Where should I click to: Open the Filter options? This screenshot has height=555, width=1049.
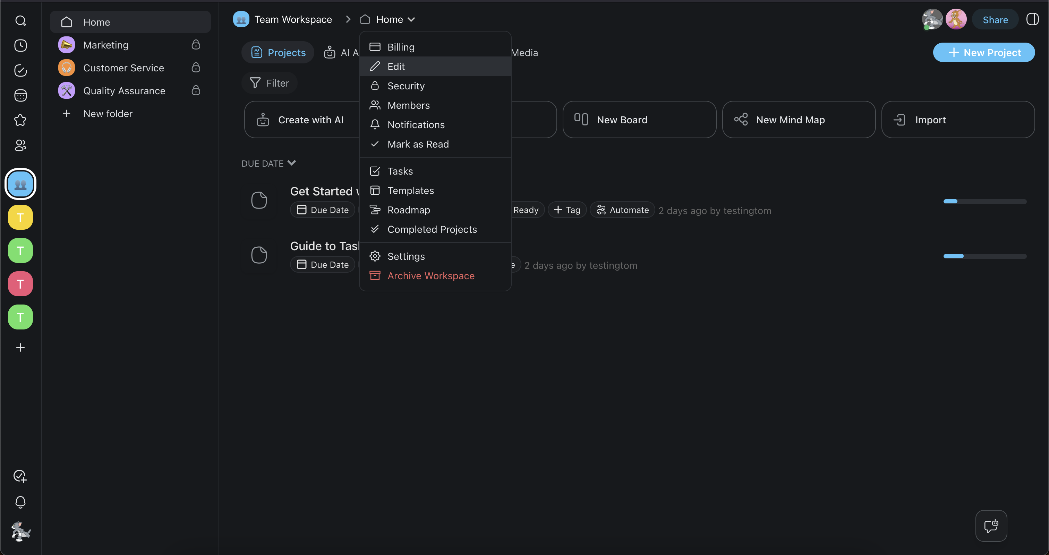tap(270, 83)
